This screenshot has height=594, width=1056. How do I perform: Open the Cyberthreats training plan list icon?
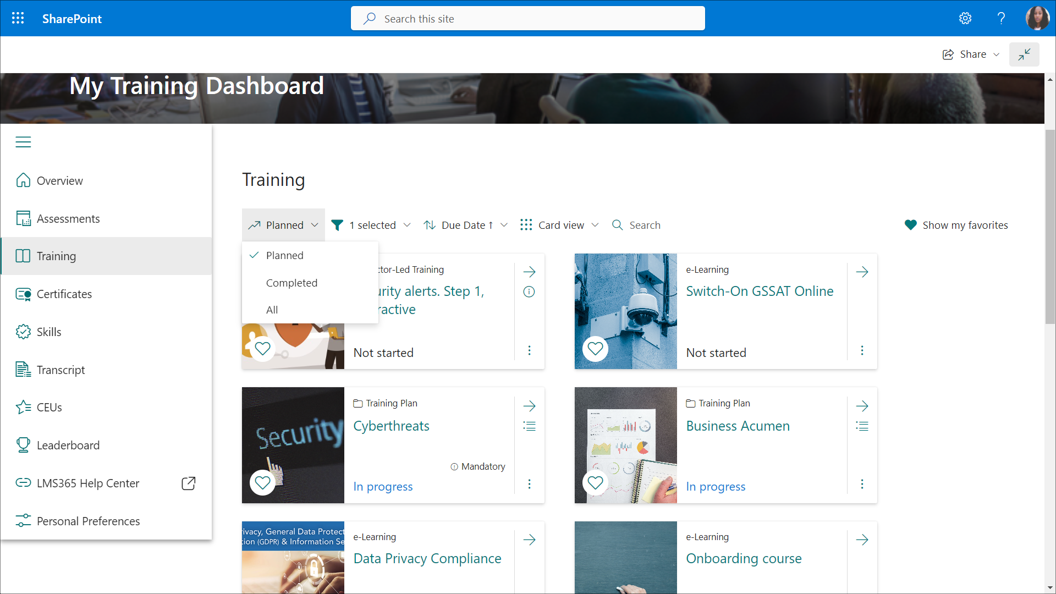529,426
